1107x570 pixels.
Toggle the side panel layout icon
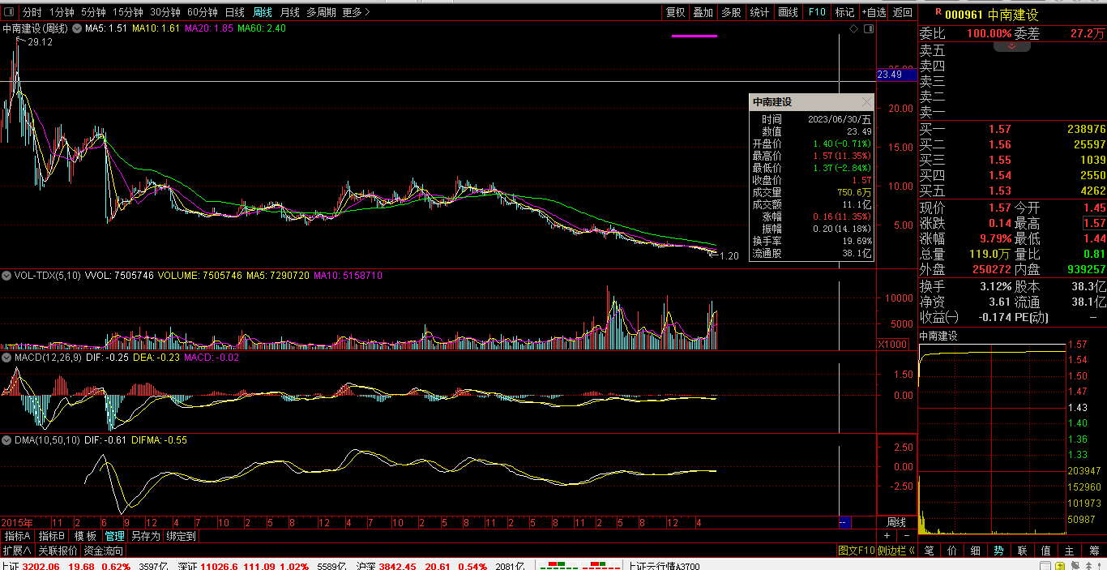click(x=869, y=28)
